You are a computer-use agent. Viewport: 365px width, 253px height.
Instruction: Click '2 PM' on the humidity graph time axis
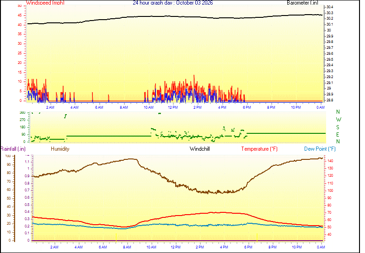click(x=200, y=247)
